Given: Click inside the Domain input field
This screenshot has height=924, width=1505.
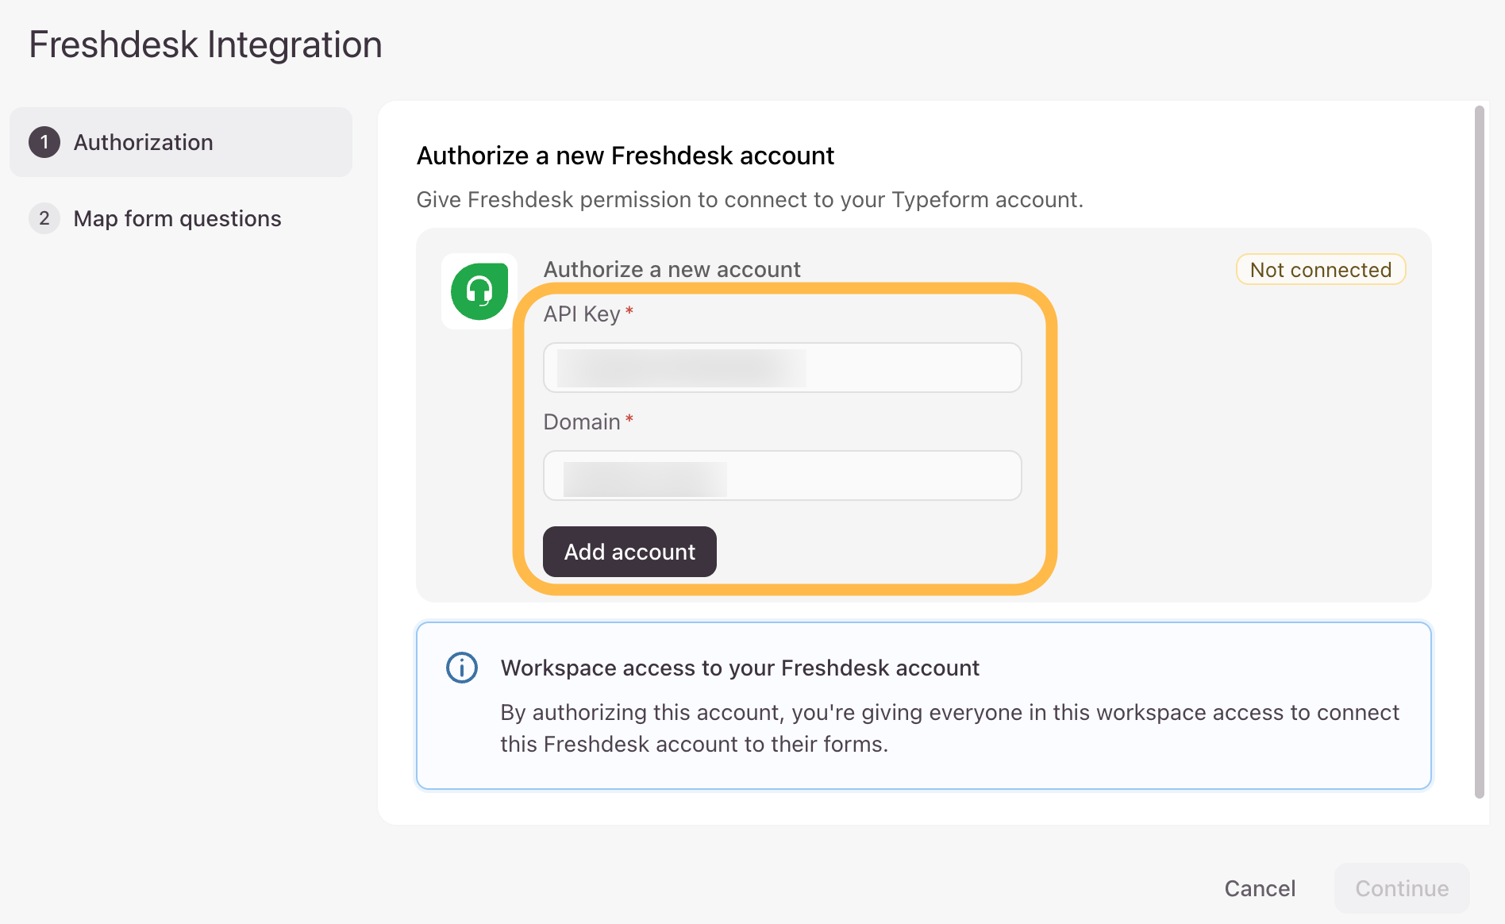Looking at the screenshot, I should [782, 475].
